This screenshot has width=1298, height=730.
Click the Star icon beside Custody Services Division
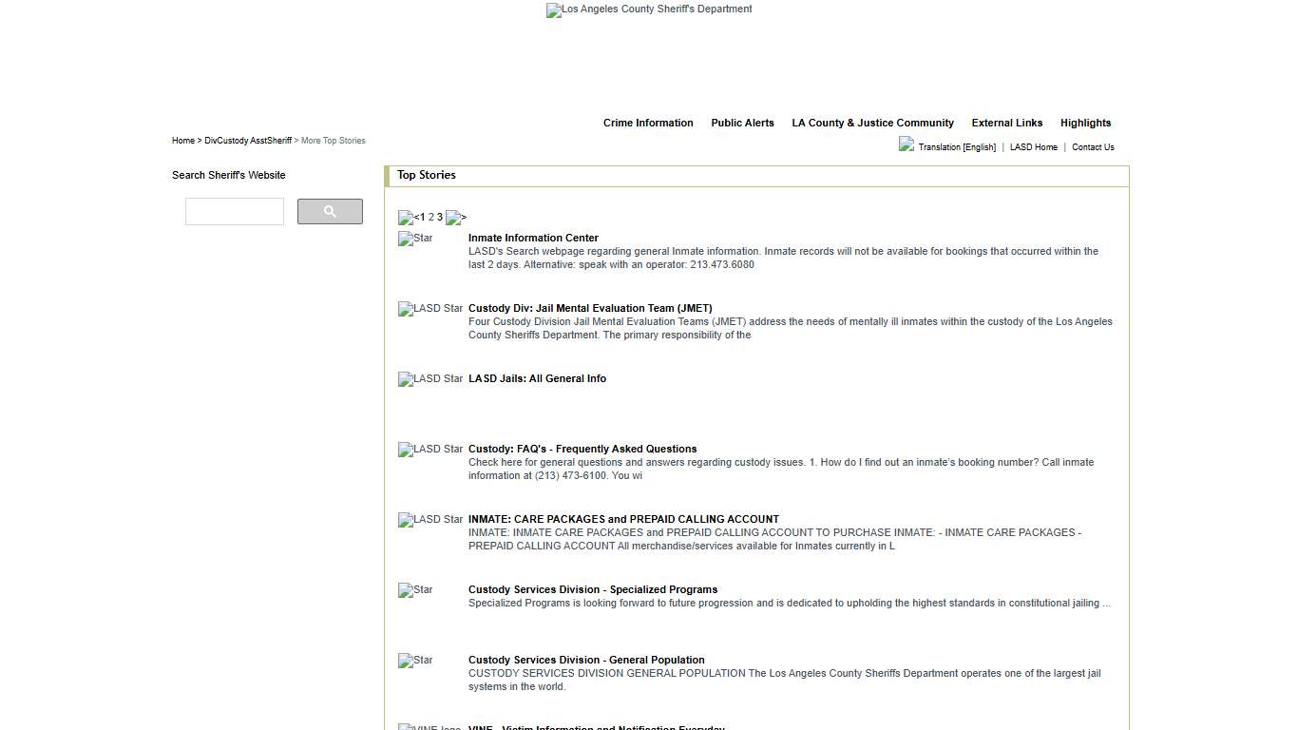415,590
